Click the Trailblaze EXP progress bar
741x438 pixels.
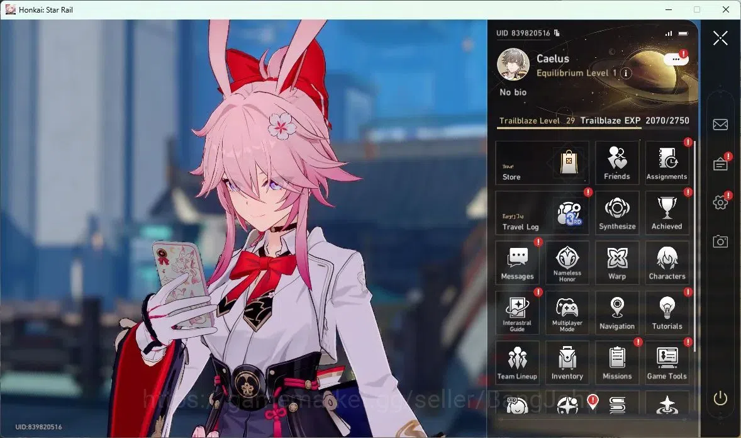[592, 128]
